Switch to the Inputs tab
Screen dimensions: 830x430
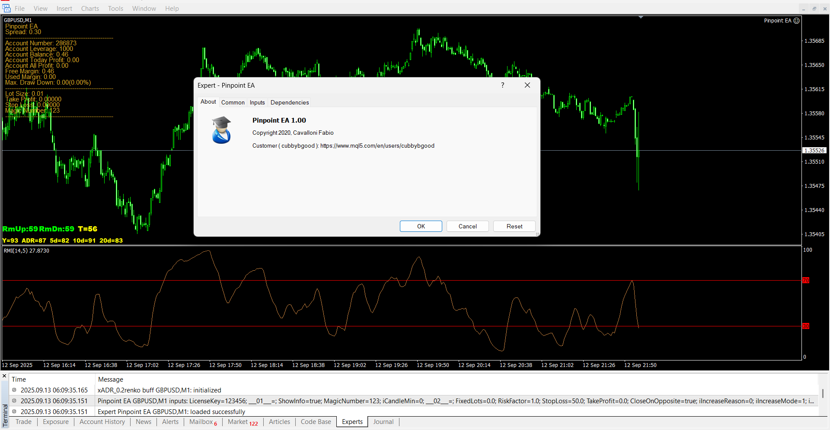coord(257,102)
